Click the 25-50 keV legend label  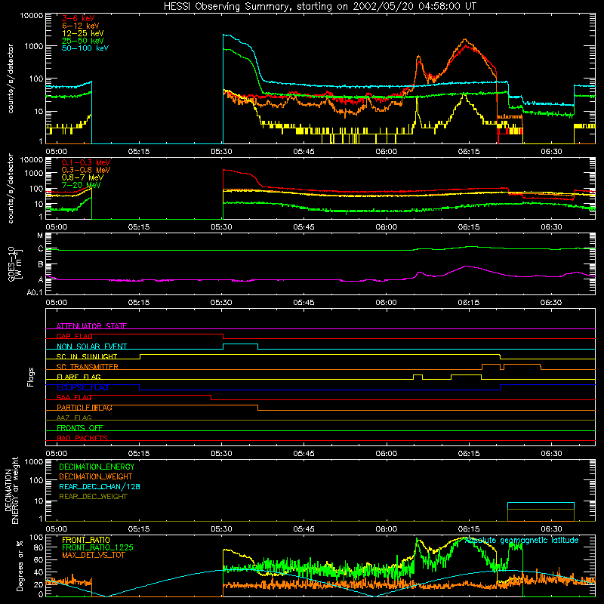pyautogui.click(x=82, y=41)
